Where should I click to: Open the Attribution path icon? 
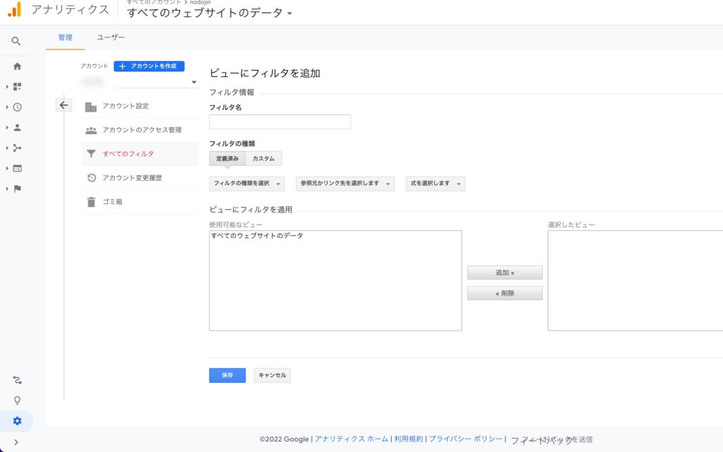[17, 380]
